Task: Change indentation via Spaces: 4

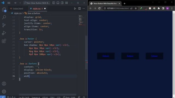Action: (x=36, y=97)
